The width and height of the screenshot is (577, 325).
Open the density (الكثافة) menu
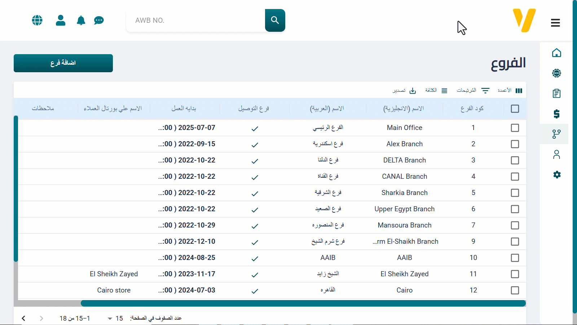(x=436, y=91)
